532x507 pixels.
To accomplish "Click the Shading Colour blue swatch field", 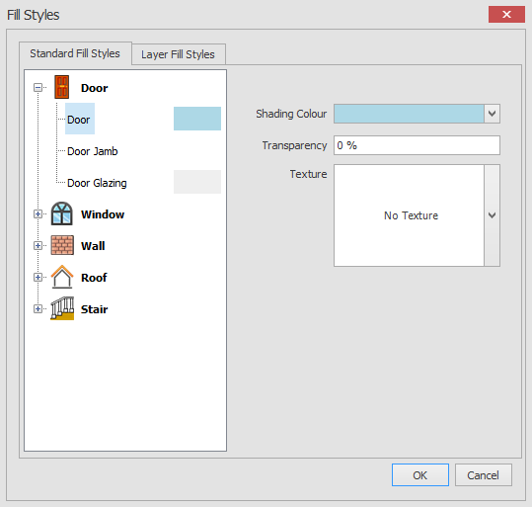I will tap(409, 114).
